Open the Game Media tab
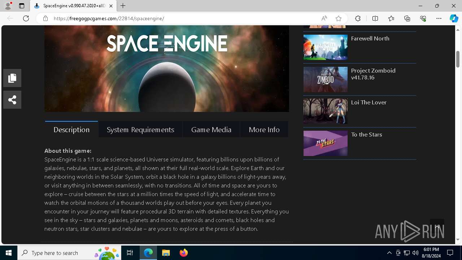 (x=211, y=129)
